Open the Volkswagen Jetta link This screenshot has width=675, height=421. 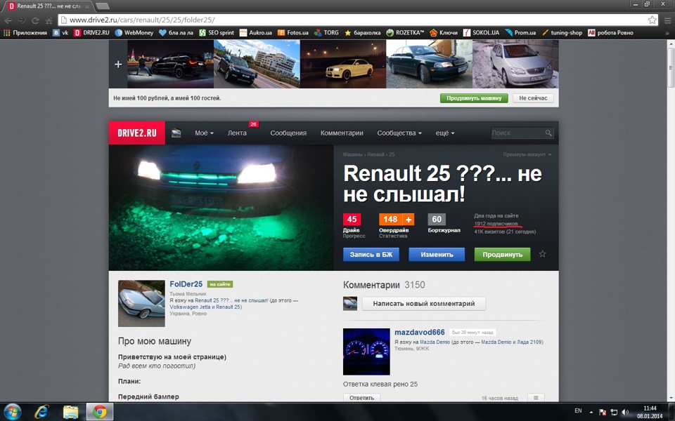(190, 307)
